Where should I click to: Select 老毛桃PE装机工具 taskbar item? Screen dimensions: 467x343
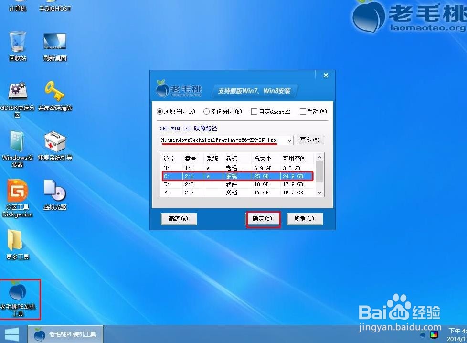(65, 334)
